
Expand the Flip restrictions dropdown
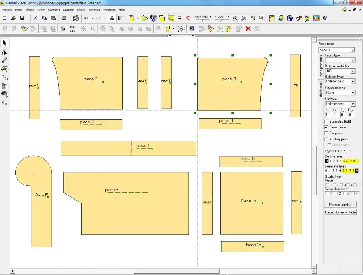pyautogui.click(x=352, y=93)
